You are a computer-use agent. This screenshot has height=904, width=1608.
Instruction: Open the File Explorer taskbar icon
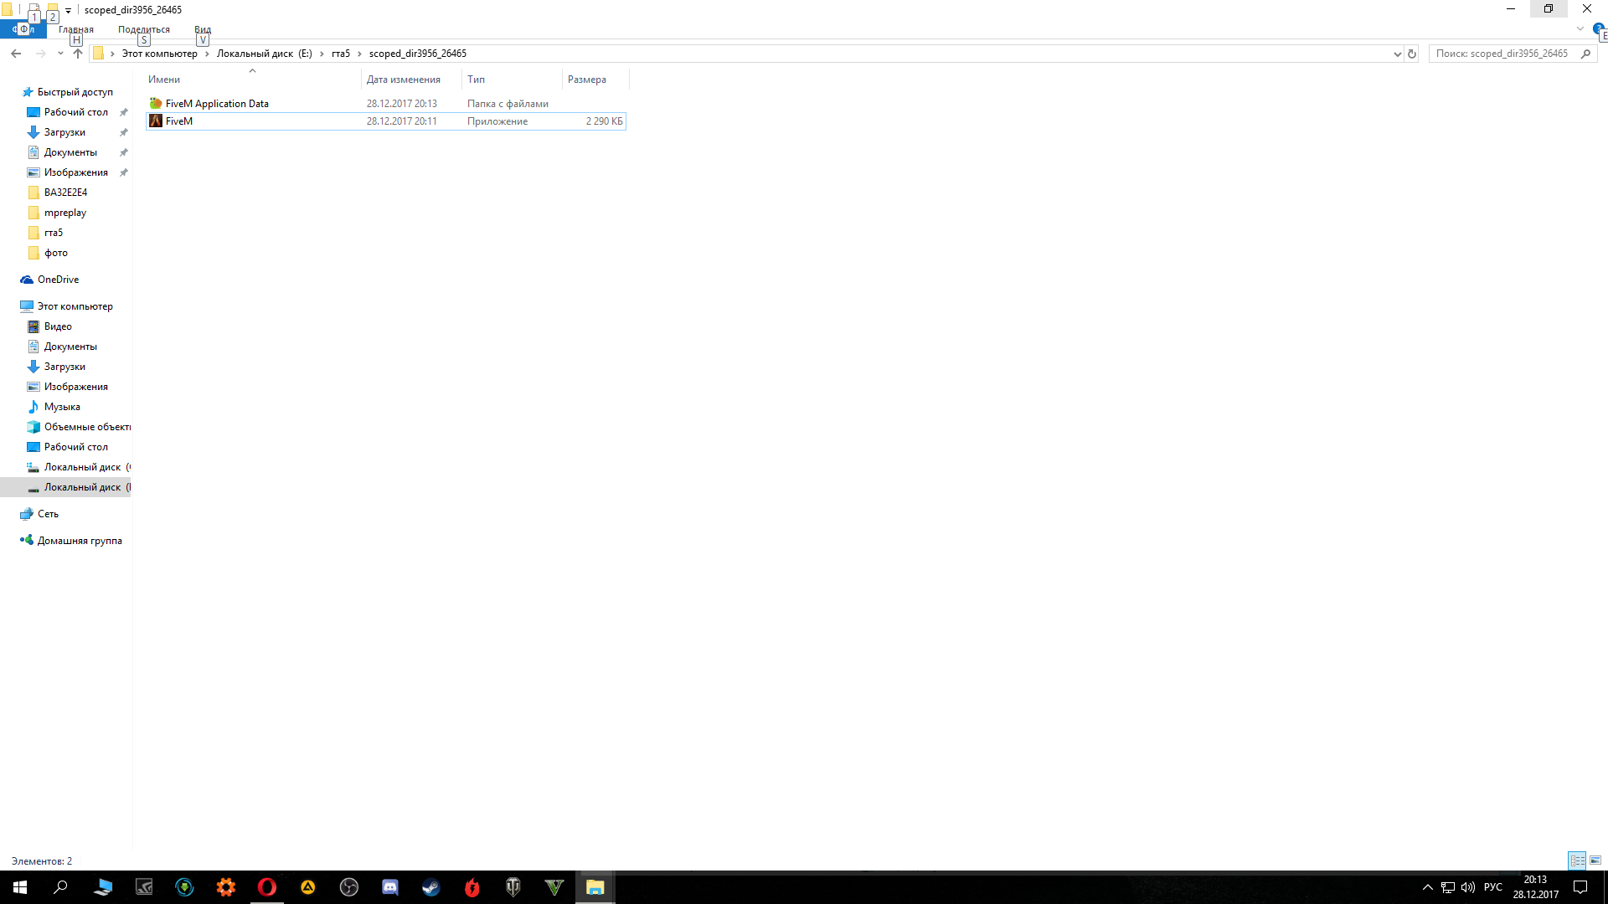click(595, 887)
